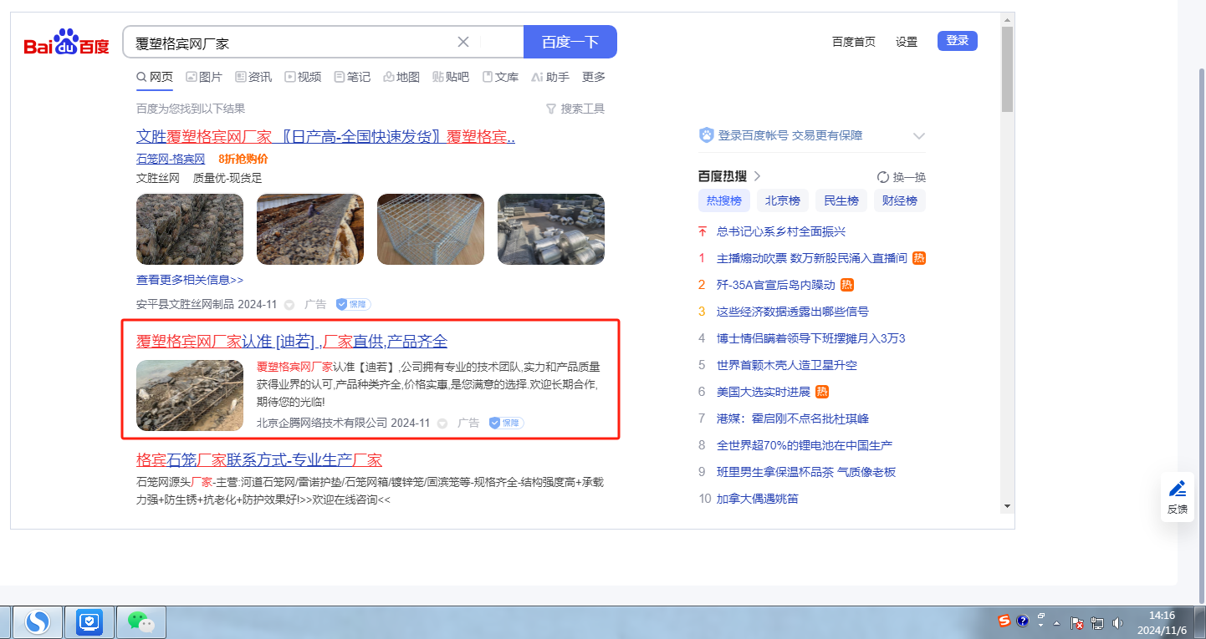
Task: Open hot search 美国大选实时进展
Action: pos(764,392)
